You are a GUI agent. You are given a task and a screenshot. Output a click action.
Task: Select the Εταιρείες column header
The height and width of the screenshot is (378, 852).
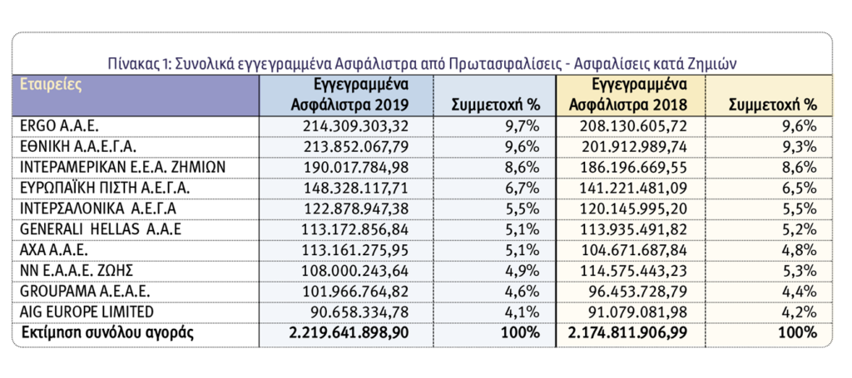[136, 95]
